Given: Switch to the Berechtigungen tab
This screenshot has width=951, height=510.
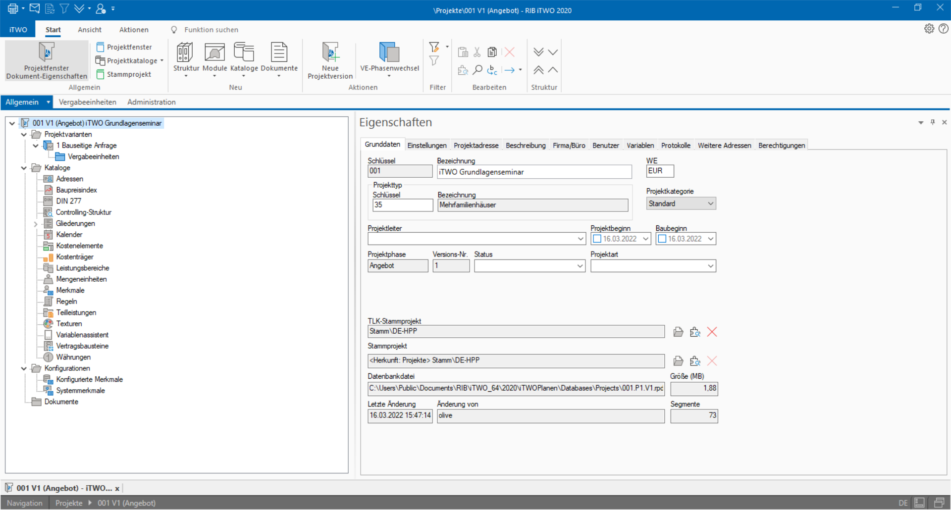Looking at the screenshot, I should tap(782, 146).
